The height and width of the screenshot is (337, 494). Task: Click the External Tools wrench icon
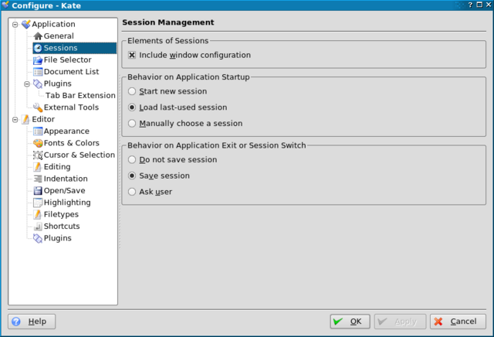[x=38, y=107]
